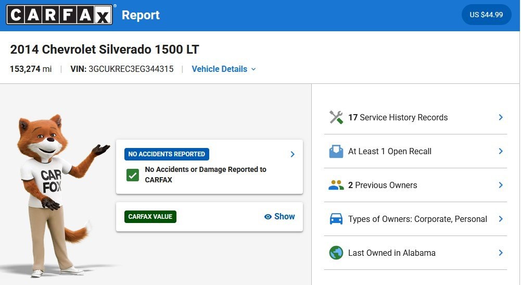
Task: Click the wrench and screwdriver service icon
Action: pyautogui.click(x=336, y=117)
